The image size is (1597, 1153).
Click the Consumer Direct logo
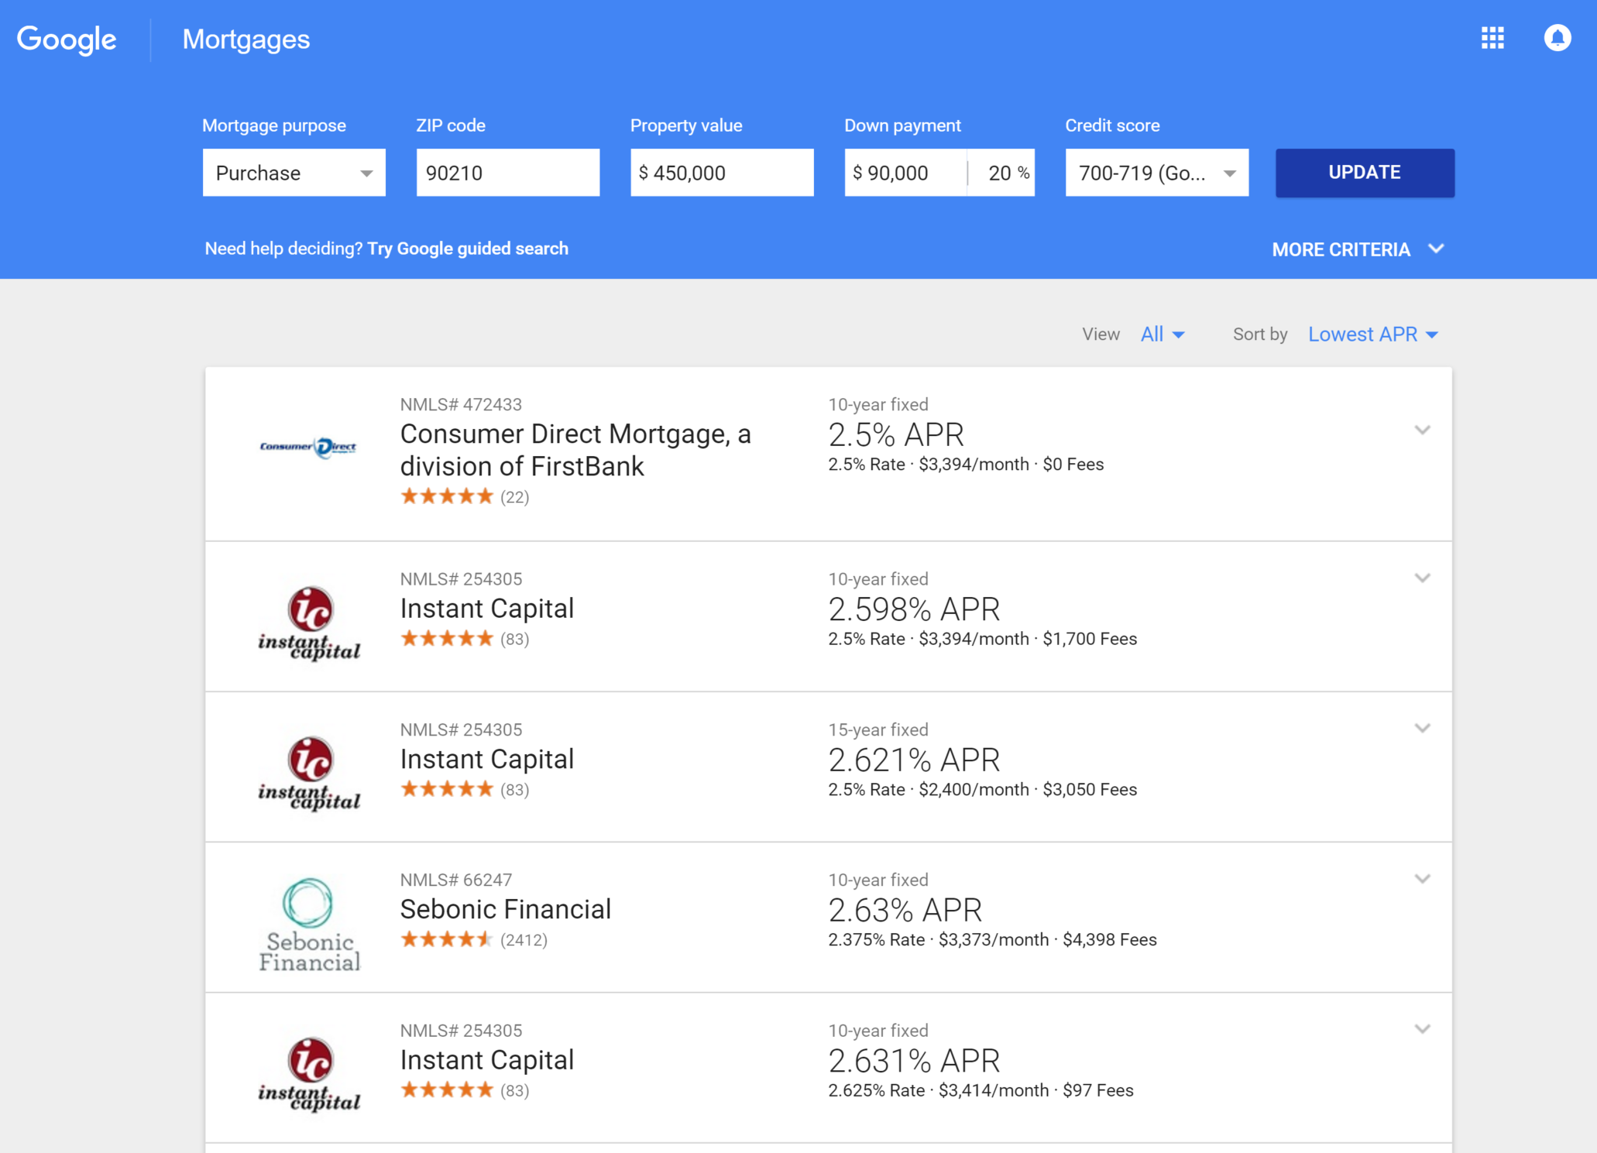tap(308, 447)
